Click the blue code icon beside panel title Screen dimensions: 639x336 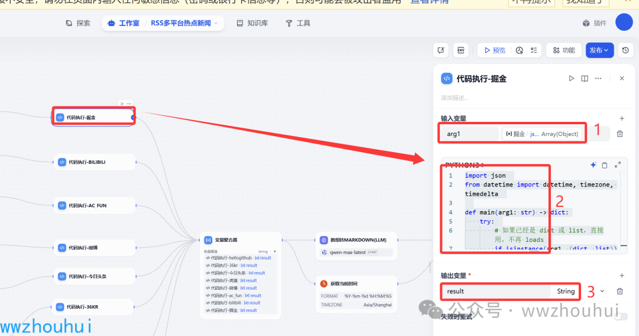[x=447, y=79]
